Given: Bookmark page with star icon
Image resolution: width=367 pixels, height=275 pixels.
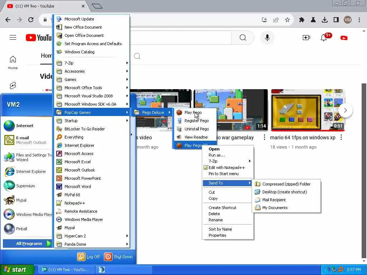Looking at the screenshot, I should pyautogui.click(x=287, y=20).
